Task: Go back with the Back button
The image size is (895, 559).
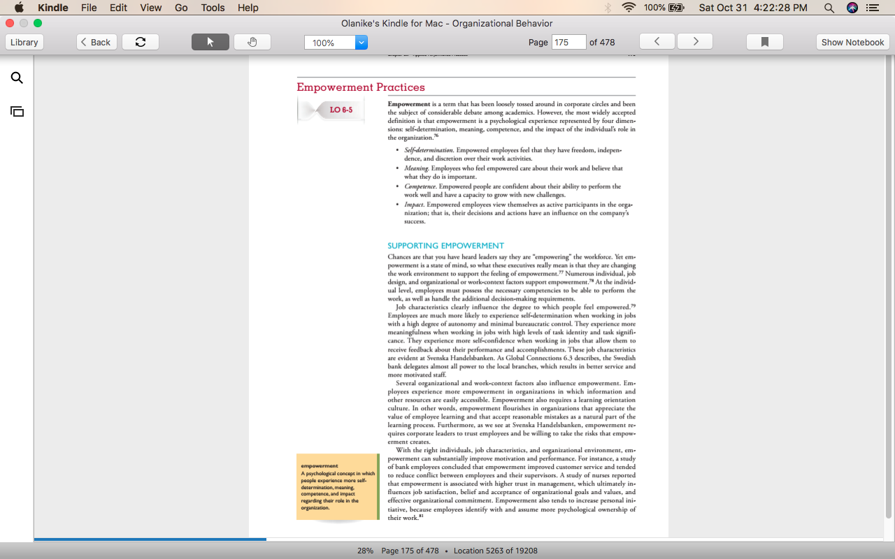Action: tap(96, 42)
